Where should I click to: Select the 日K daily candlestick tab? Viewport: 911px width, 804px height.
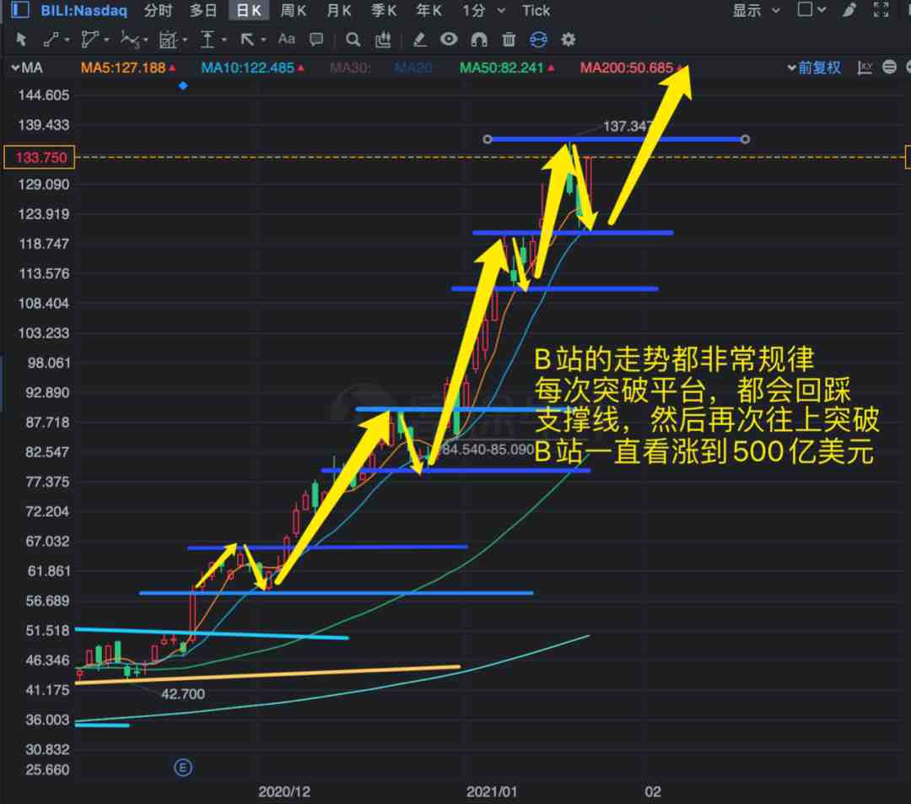249,10
